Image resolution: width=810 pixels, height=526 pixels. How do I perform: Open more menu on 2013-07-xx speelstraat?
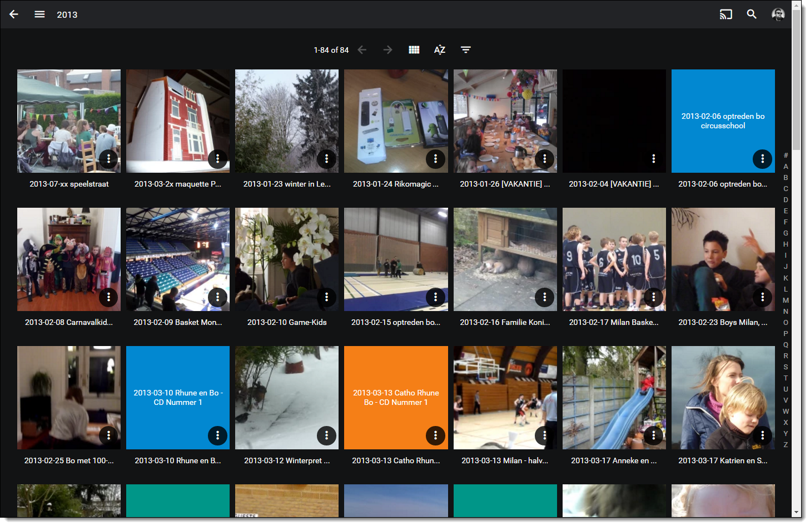[108, 159]
